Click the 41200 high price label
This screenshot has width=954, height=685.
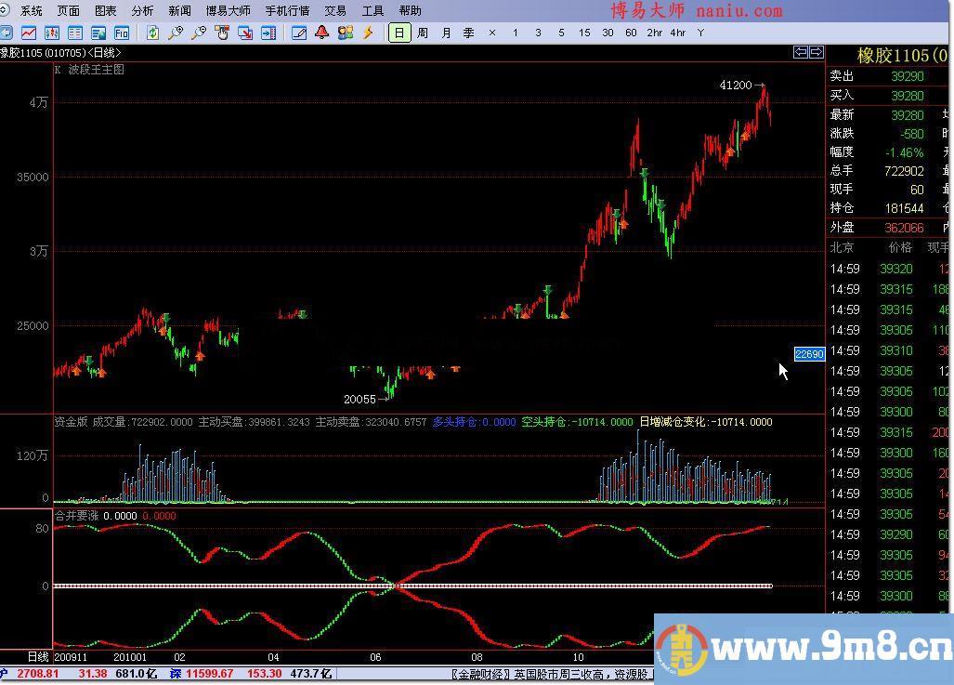tap(736, 86)
